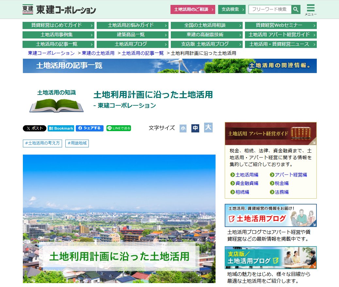Click the cityscape article hero image
339x287 pixels.
pyautogui.click(x=119, y=219)
